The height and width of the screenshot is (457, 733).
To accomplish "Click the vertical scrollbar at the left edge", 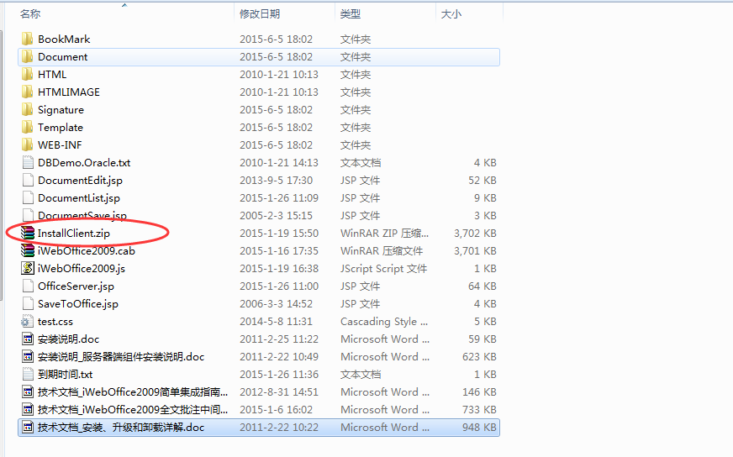I will (x=2, y=165).
